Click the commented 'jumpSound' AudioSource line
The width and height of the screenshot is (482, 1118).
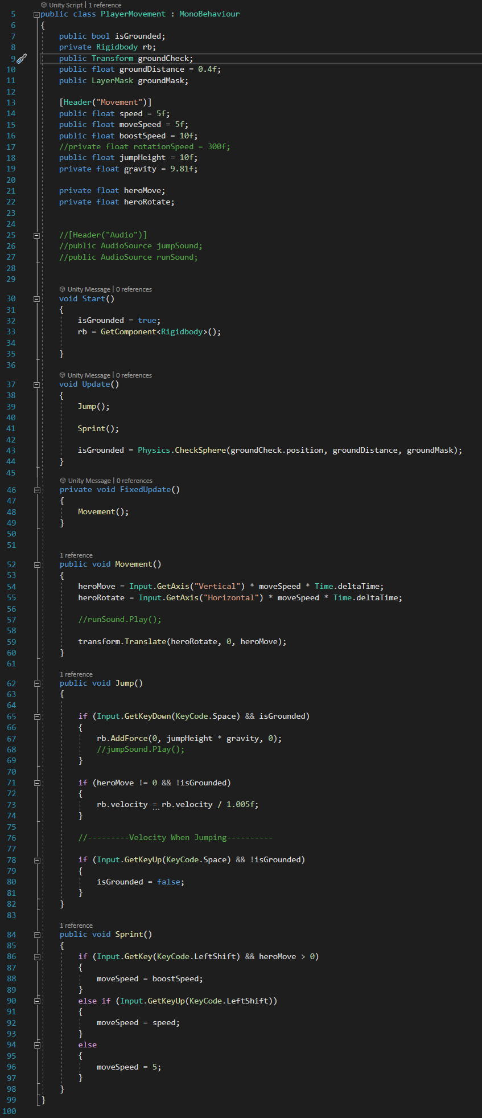(131, 246)
